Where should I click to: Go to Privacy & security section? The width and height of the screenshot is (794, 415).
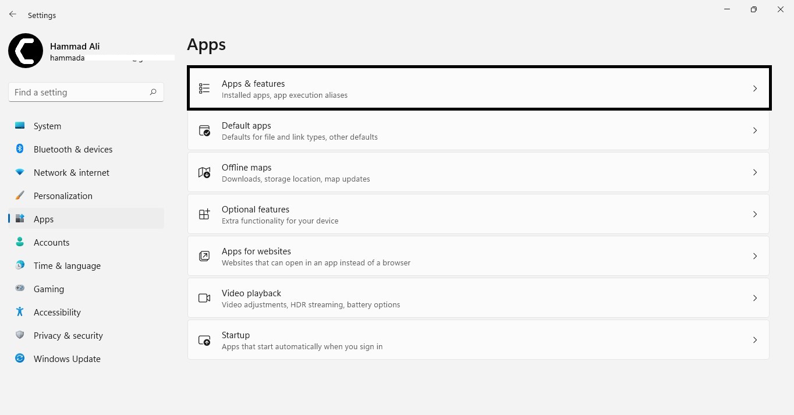click(x=68, y=335)
